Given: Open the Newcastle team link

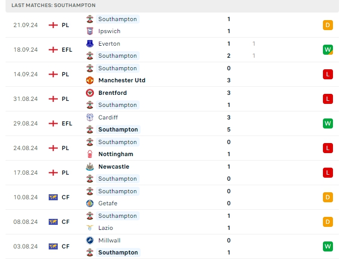Looking at the screenshot, I should [113, 167].
